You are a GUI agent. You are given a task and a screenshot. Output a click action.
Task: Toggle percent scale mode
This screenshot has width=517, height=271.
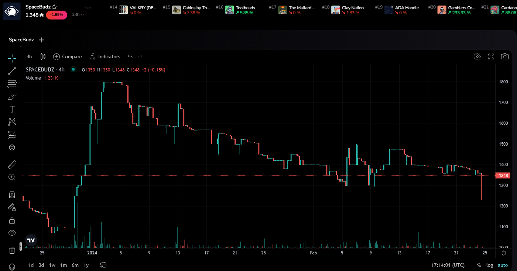pyautogui.click(x=479, y=265)
